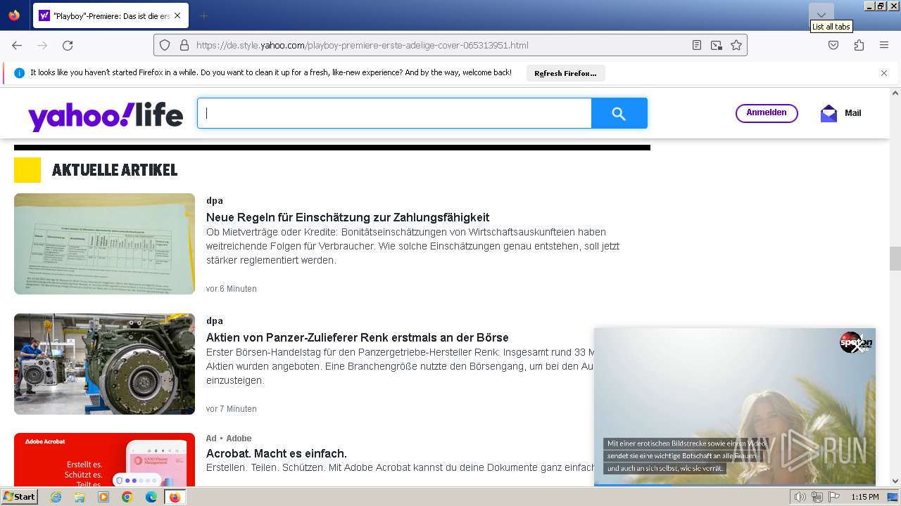Open the Mail text link
Viewport: 901px width, 506px height.
pyautogui.click(x=853, y=113)
